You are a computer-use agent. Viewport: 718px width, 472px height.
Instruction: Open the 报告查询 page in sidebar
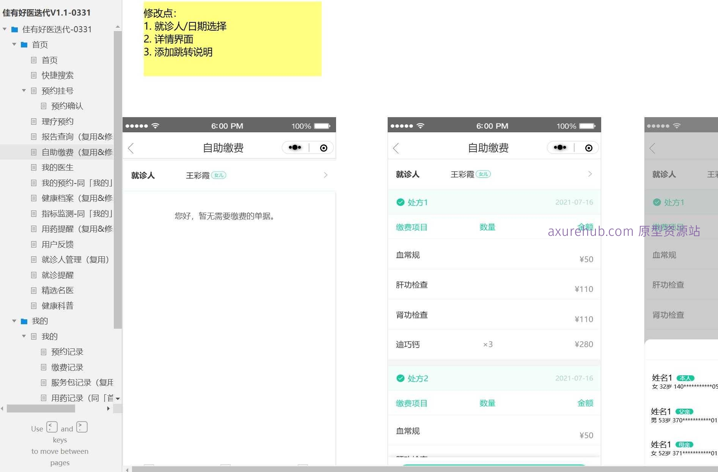point(77,137)
